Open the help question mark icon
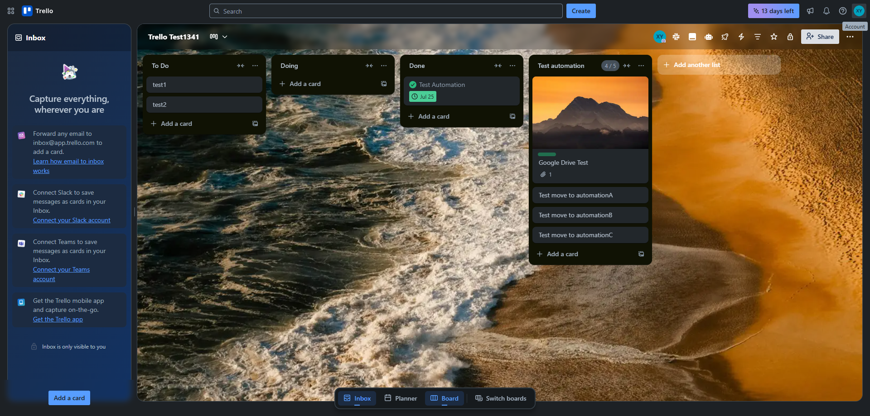The height and width of the screenshot is (416, 870). [843, 11]
